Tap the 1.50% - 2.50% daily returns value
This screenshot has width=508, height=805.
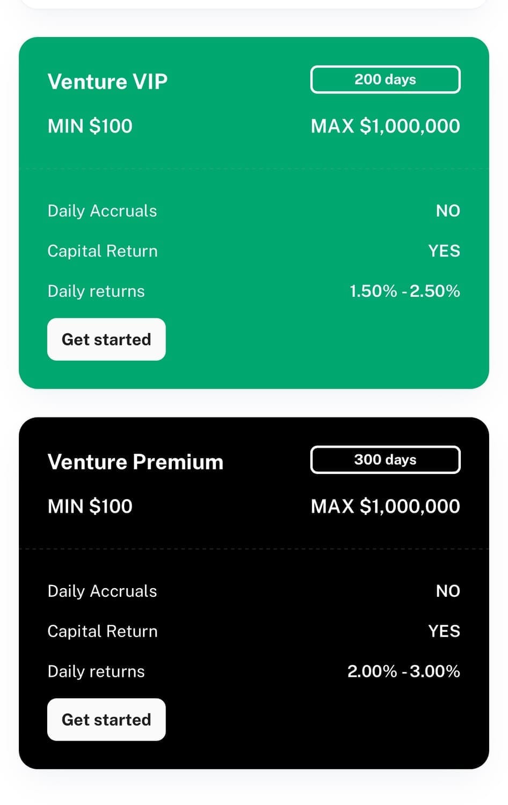point(404,291)
